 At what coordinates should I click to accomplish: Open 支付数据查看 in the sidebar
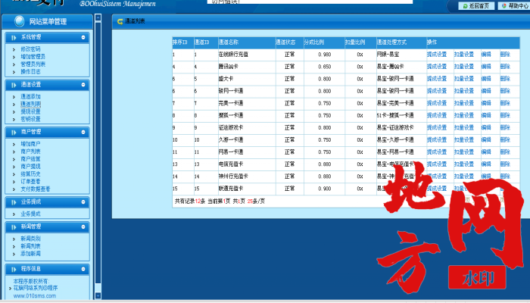[x=35, y=189]
